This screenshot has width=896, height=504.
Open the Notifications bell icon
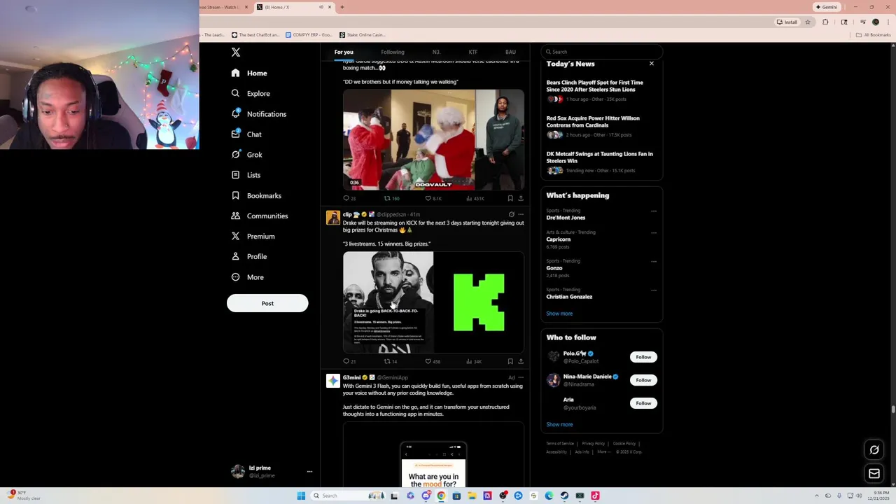[x=236, y=113]
